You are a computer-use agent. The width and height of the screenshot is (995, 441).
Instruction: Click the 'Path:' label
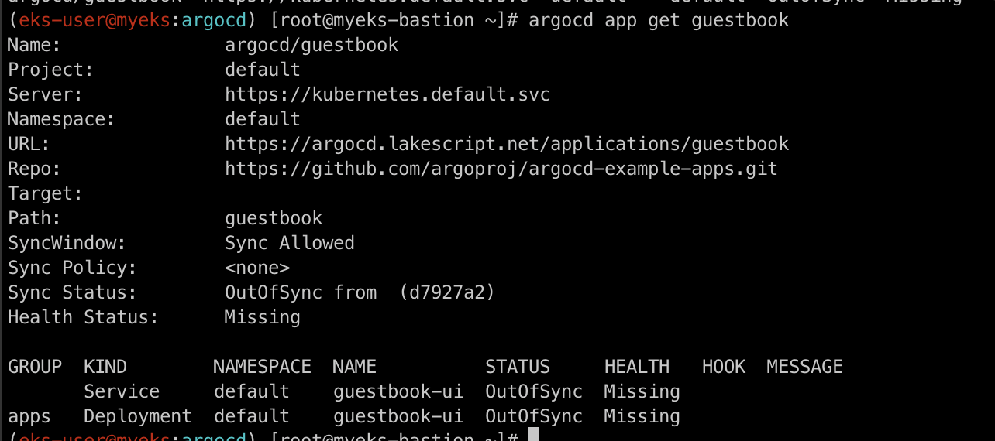[x=34, y=219]
